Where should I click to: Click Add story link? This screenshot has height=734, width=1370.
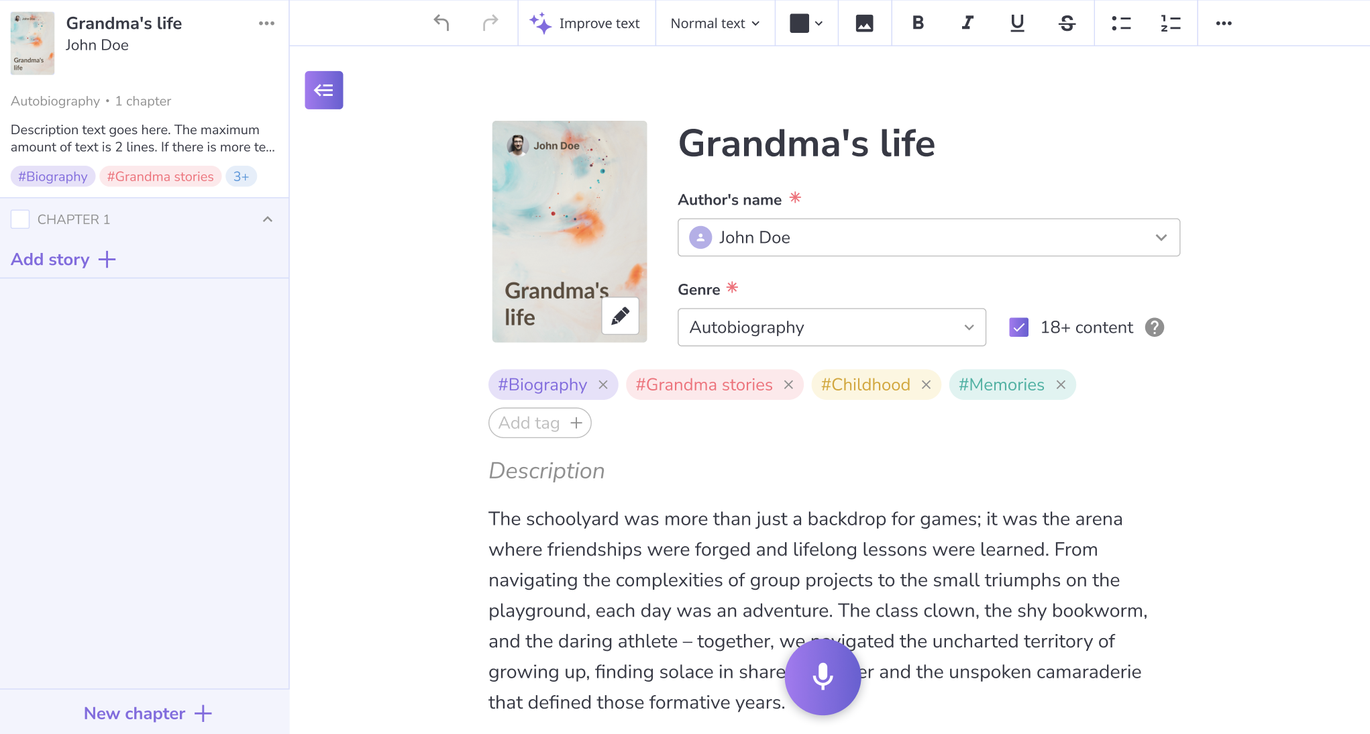coord(63,260)
